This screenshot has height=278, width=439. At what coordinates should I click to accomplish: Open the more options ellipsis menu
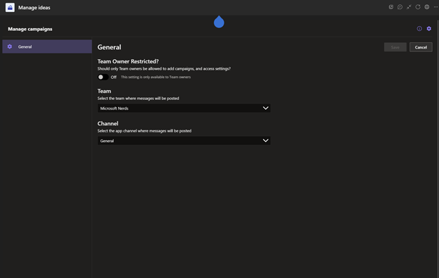435,7
